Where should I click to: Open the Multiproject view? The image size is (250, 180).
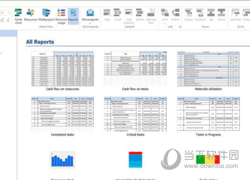tap(46, 15)
